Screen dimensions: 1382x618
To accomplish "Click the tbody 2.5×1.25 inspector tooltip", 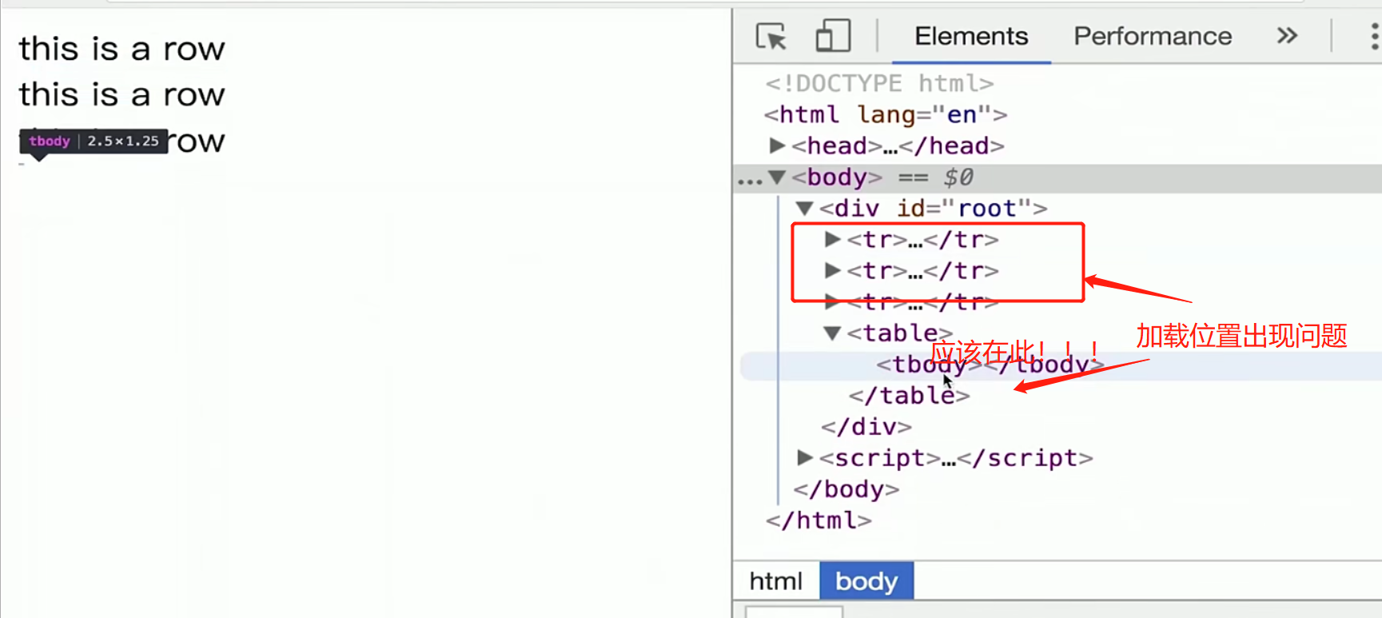I will [x=94, y=142].
